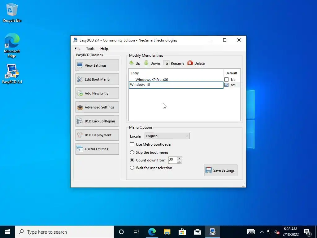Open BCD Deployment section
This screenshot has height=238, width=317.
click(97, 135)
